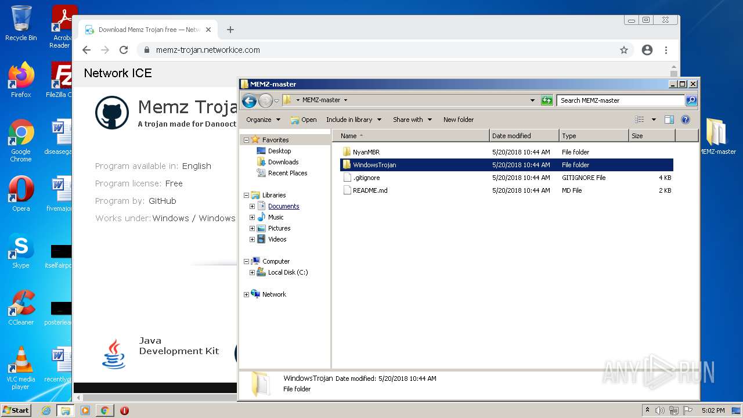Expand Music library node

252,217
